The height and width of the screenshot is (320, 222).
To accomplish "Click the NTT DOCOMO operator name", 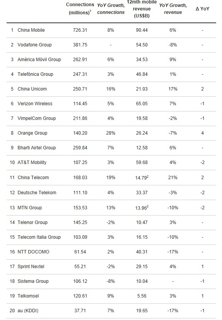I will [33, 252].
